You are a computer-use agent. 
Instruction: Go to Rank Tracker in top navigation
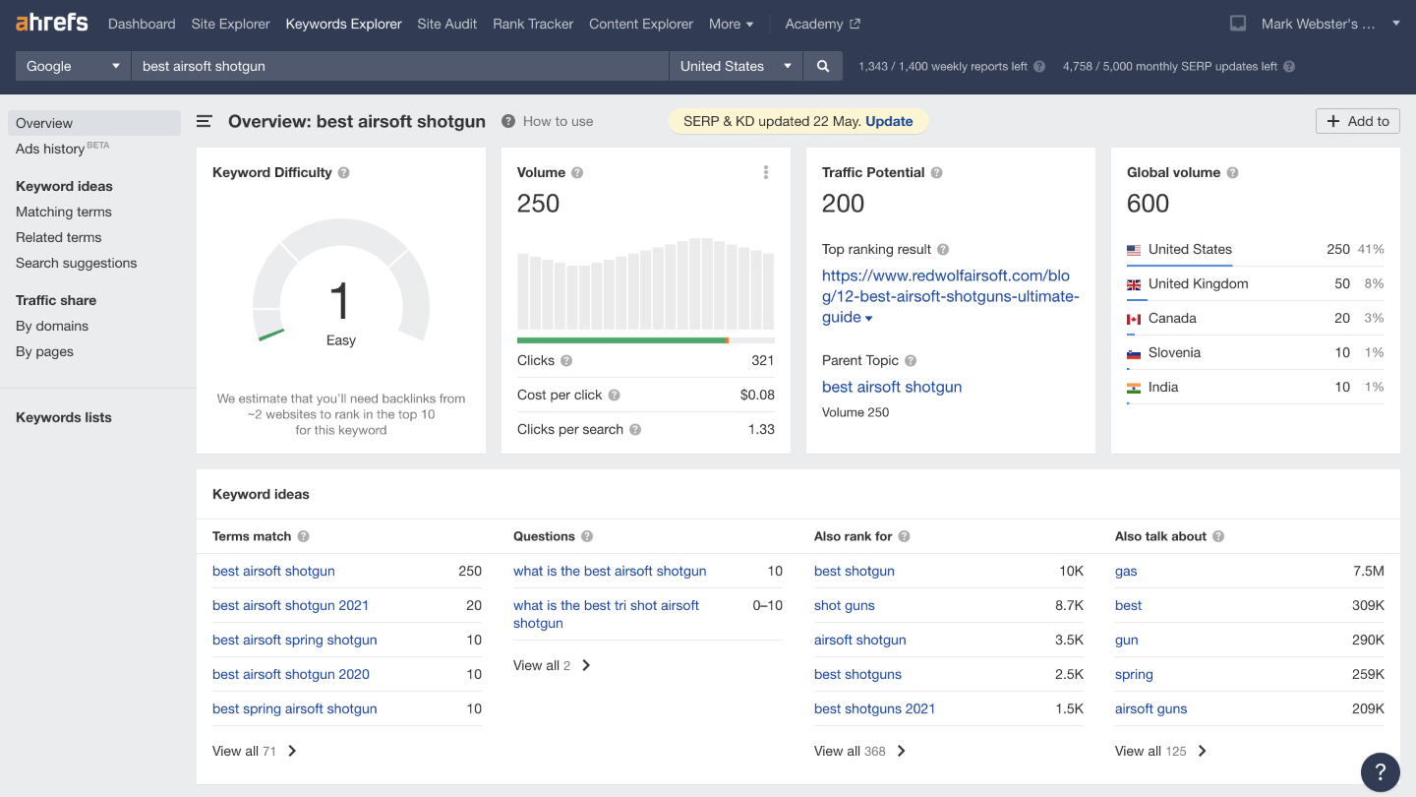tap(533, 24)
